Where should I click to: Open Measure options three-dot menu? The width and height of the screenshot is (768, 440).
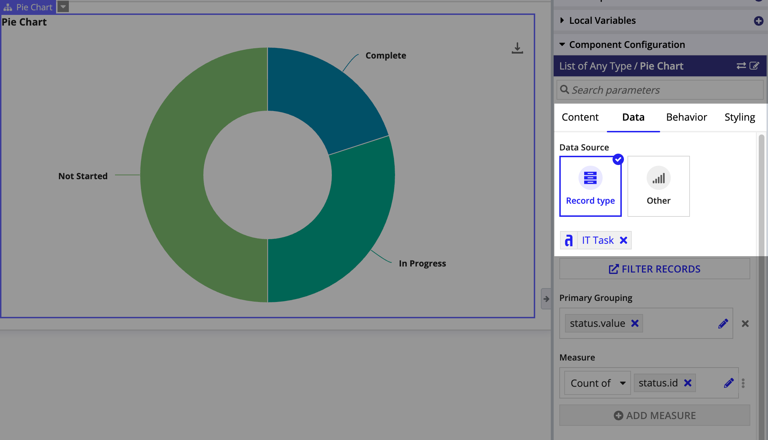pos(743,383)
